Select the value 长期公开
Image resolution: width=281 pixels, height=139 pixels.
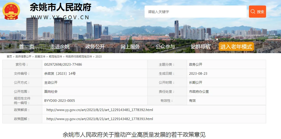pos(195,83)
